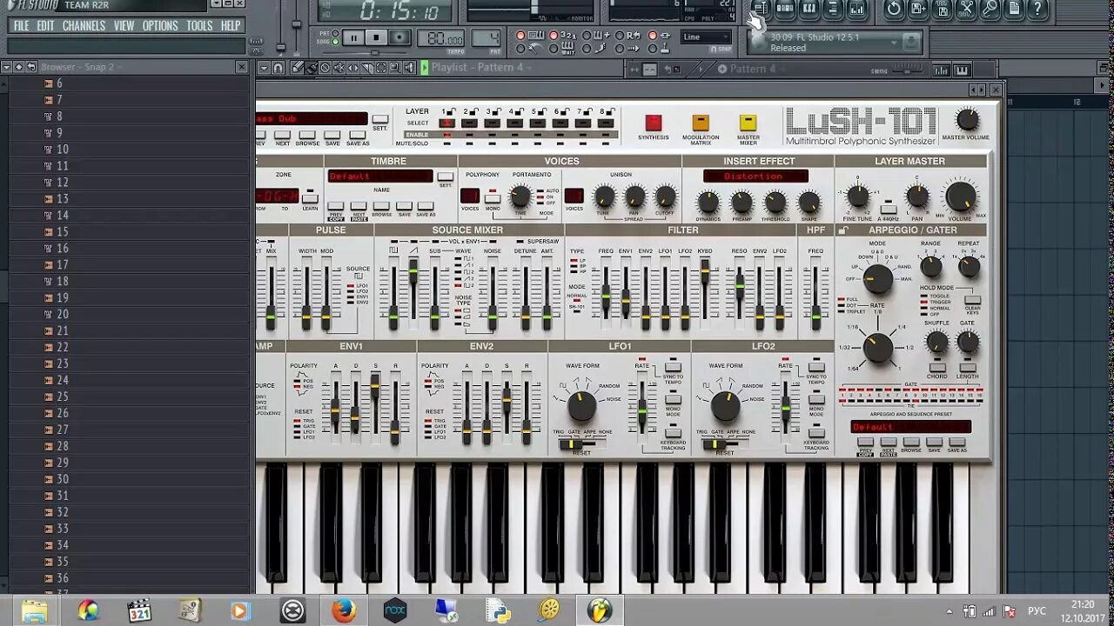Open Firefox from the taskbar

click(344, 610)
